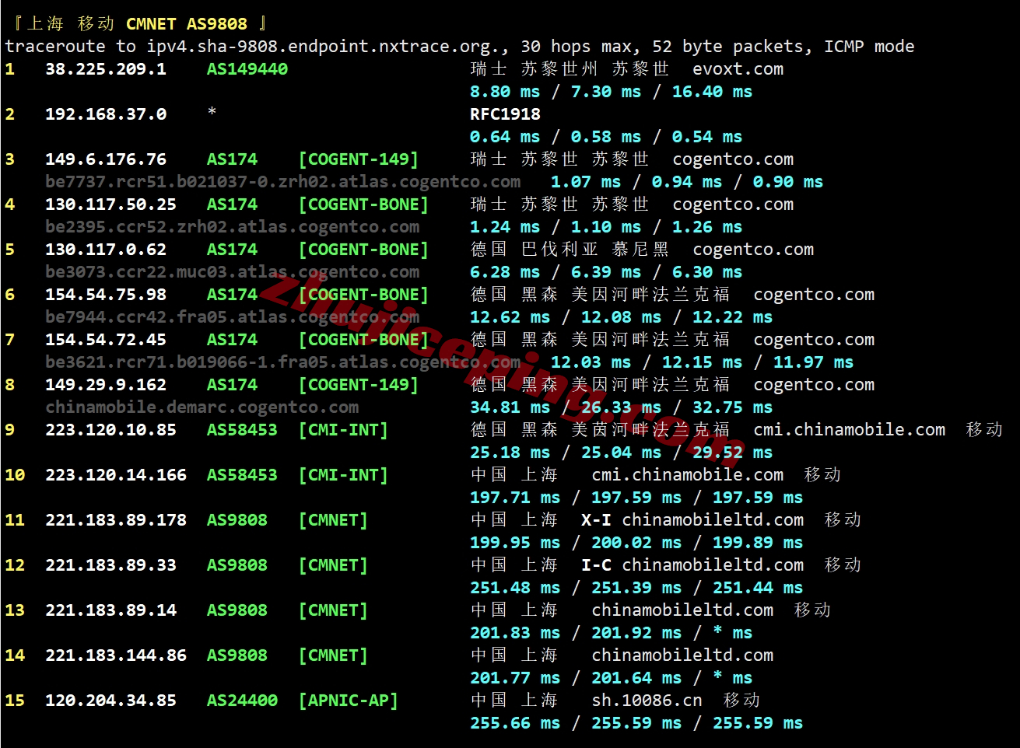
Task: Click the hostname be3621.rcr71.b019066-1.fra05.atlas.cogentco.com
Action: pos(283,362)
